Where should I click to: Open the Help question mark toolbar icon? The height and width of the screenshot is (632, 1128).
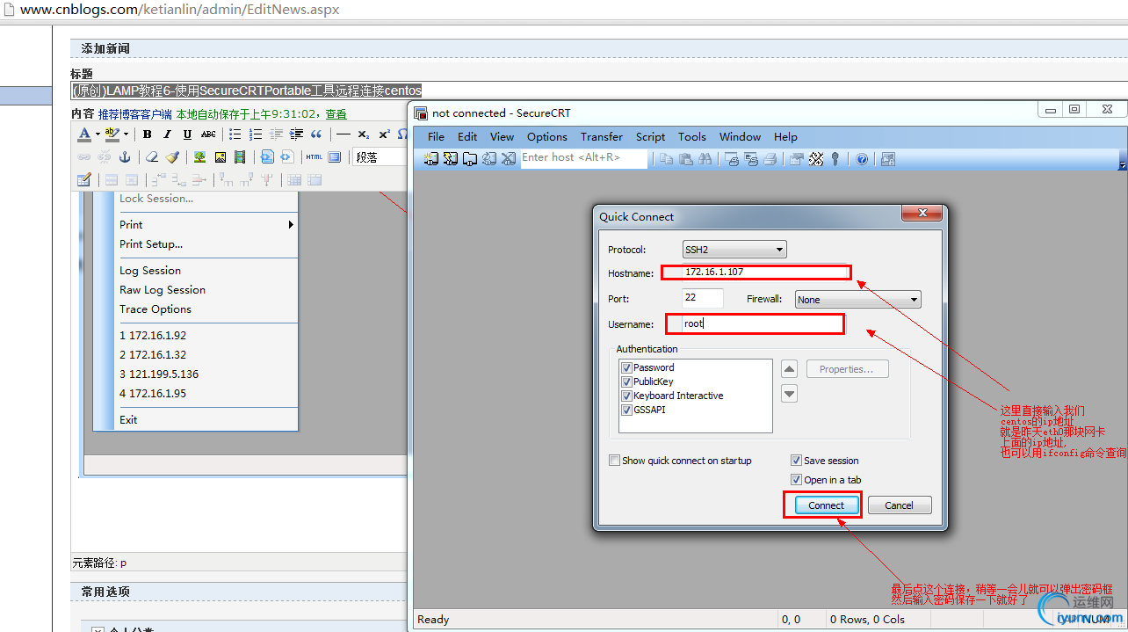pyautogui.click(x=862, y=159)
